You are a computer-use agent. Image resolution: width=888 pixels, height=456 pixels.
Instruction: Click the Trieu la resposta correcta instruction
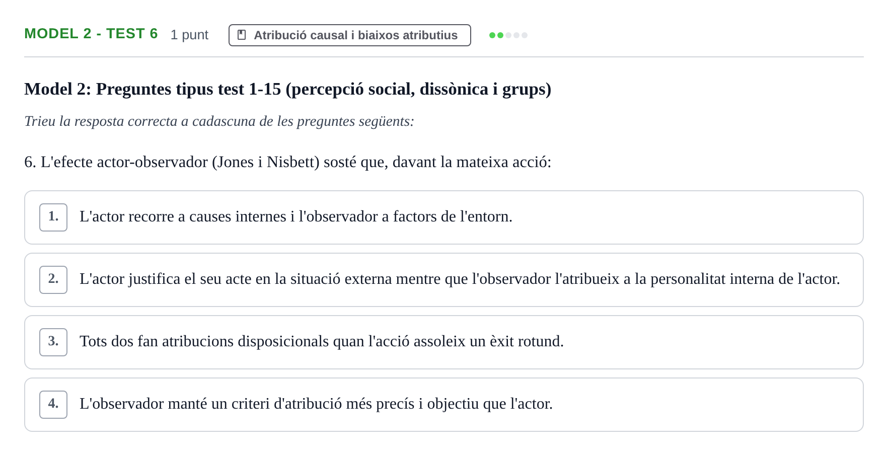(219, 121)
